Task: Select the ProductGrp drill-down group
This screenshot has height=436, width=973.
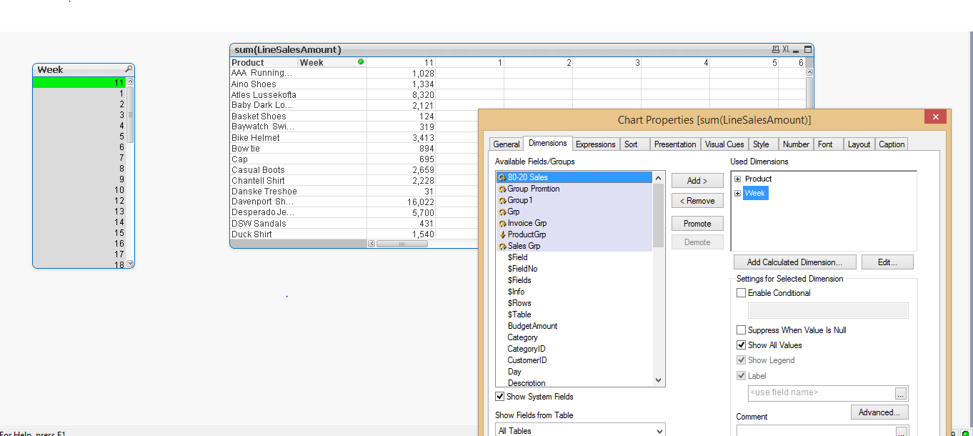Action: pos(527,234)
